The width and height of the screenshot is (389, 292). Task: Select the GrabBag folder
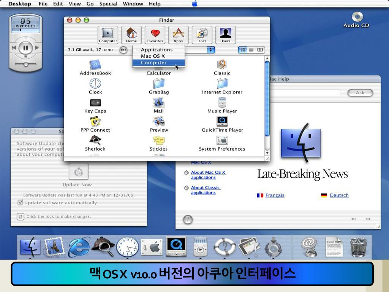pos(159,83)
